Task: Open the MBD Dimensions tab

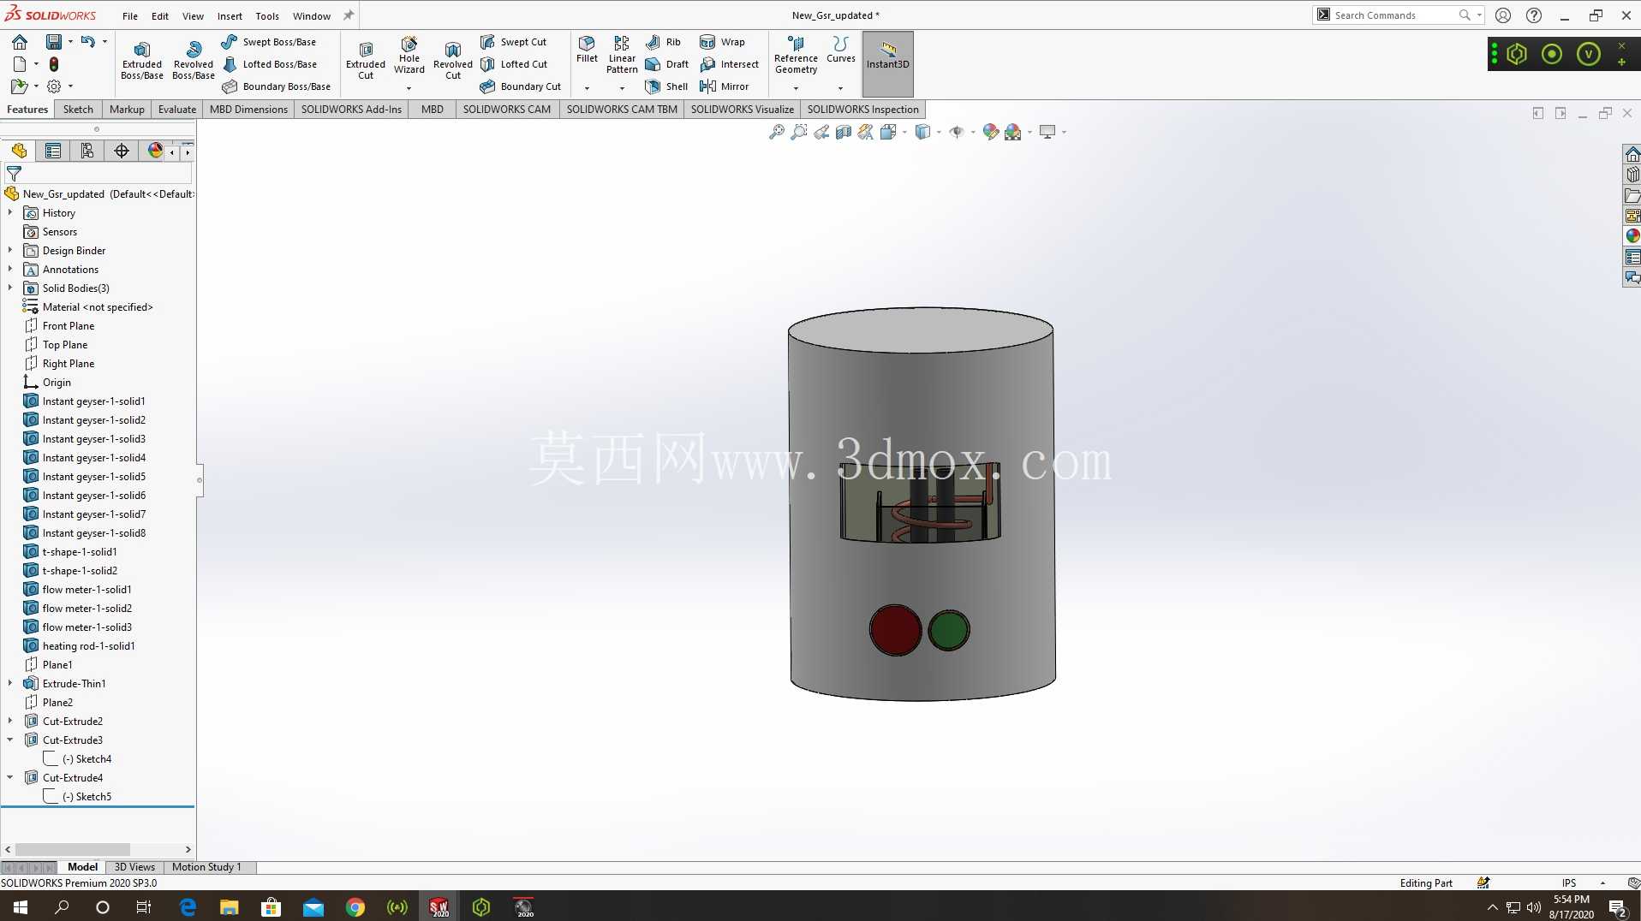Action: [248, 109]
